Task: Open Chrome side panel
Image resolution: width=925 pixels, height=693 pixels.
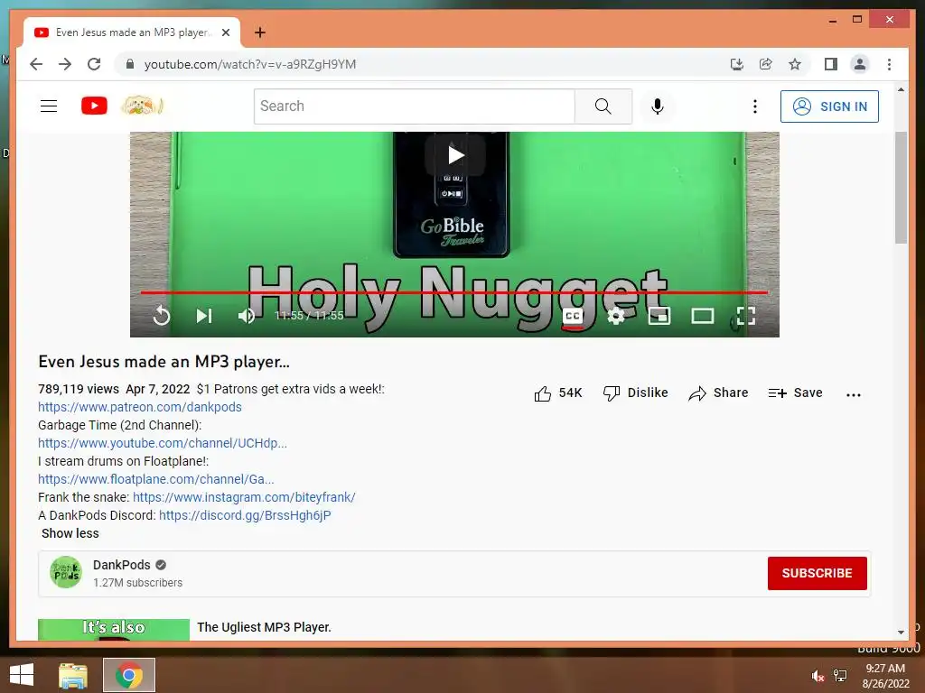Action: (x=831, y=64)
